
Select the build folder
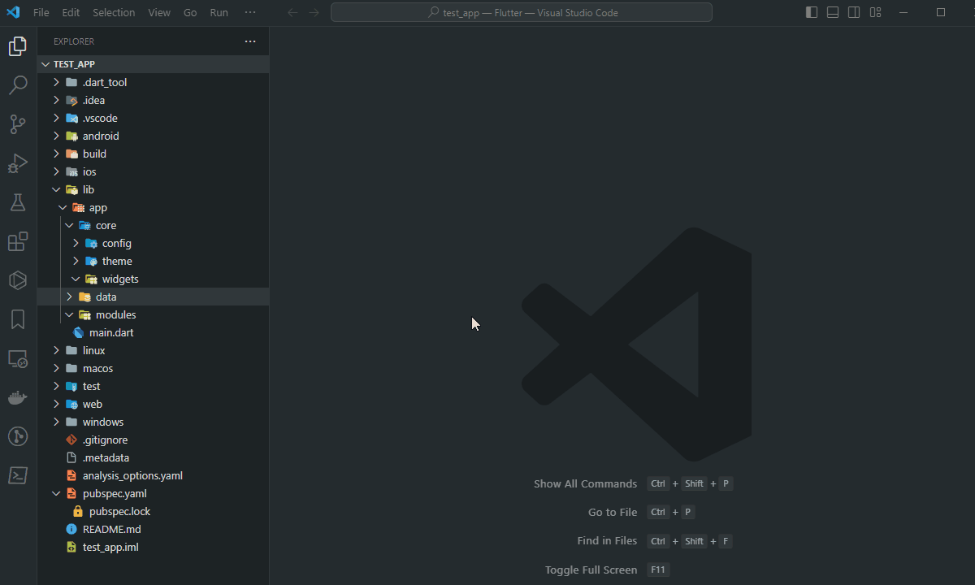coord(153,154)
